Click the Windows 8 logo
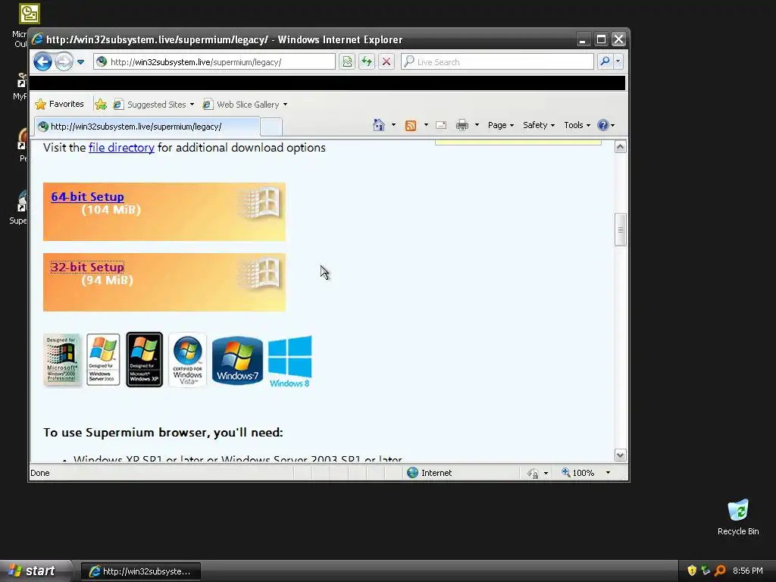This screenshot has height=582, width=776. click(290, 361)
